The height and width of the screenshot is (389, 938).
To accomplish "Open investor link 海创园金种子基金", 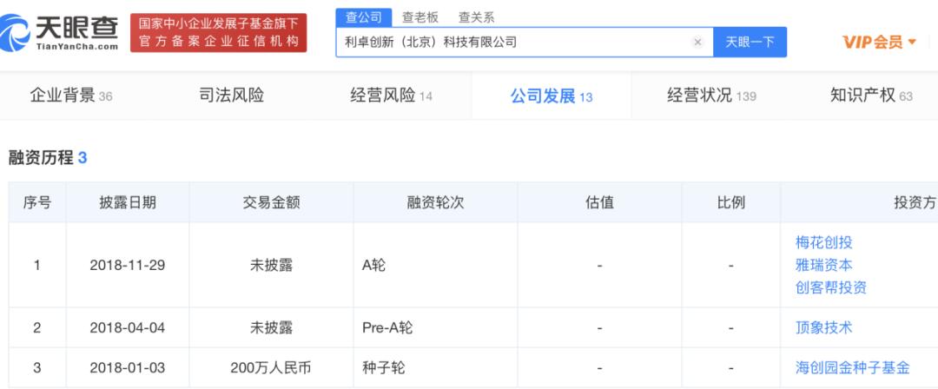I will tap(853, 367).
